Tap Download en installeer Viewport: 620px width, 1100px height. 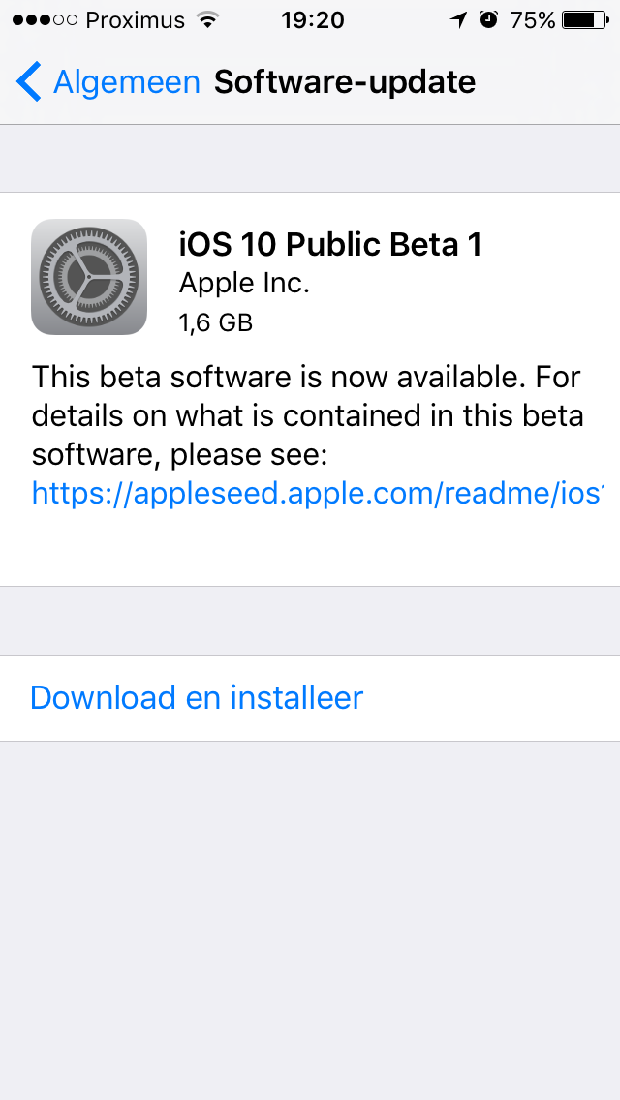pos(197,697)
